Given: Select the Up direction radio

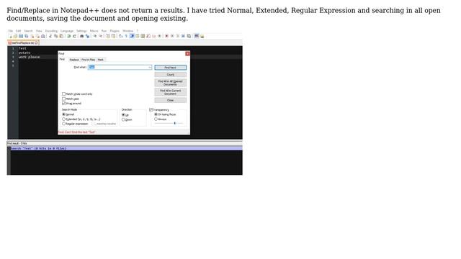Looking at the screenshot, I should coord(123,115).
